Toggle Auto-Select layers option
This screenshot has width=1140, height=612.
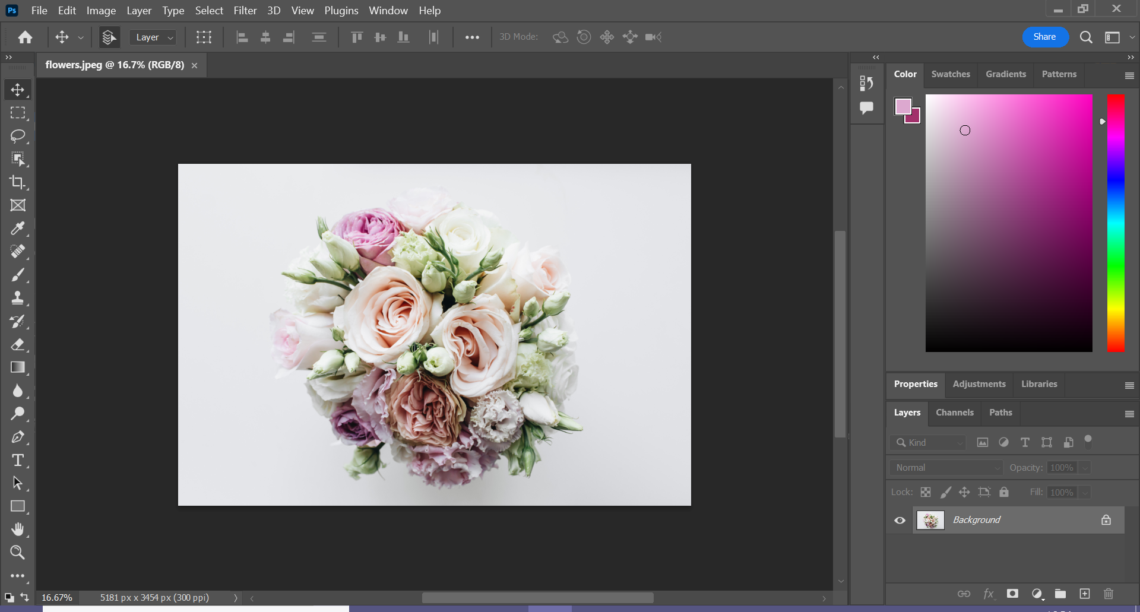point(109,37)
